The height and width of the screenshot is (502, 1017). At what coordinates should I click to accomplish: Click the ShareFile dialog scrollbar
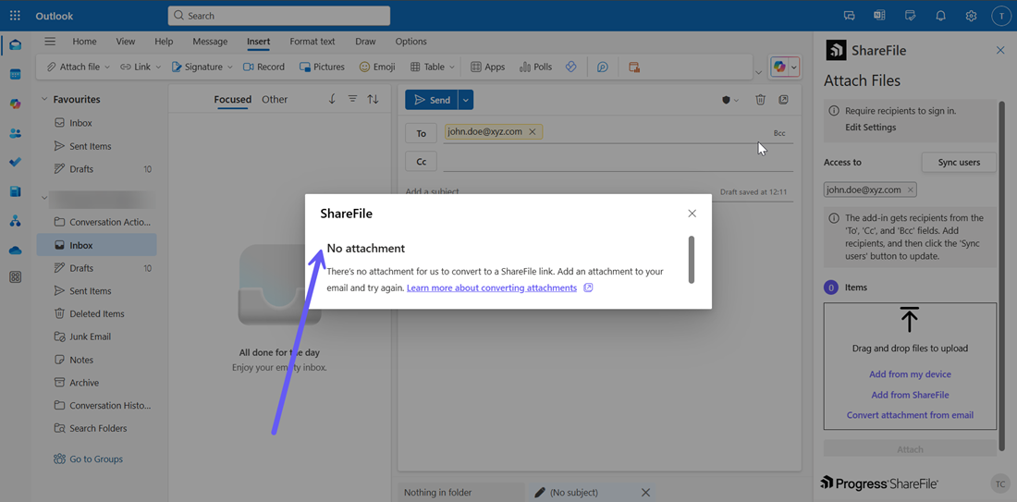click(691, 260)
